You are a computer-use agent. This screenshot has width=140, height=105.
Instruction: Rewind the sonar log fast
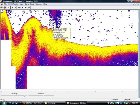[x=22, y=7]
